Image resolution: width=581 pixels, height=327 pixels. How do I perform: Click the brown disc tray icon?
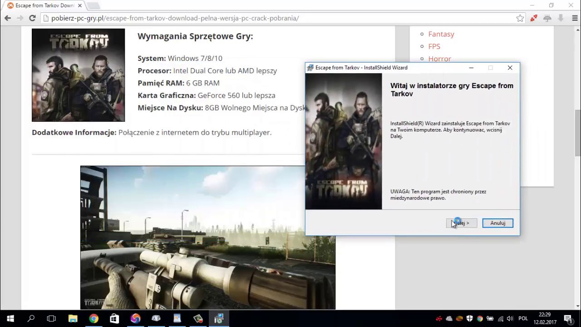pyautogui.click(x=459, y=318)
